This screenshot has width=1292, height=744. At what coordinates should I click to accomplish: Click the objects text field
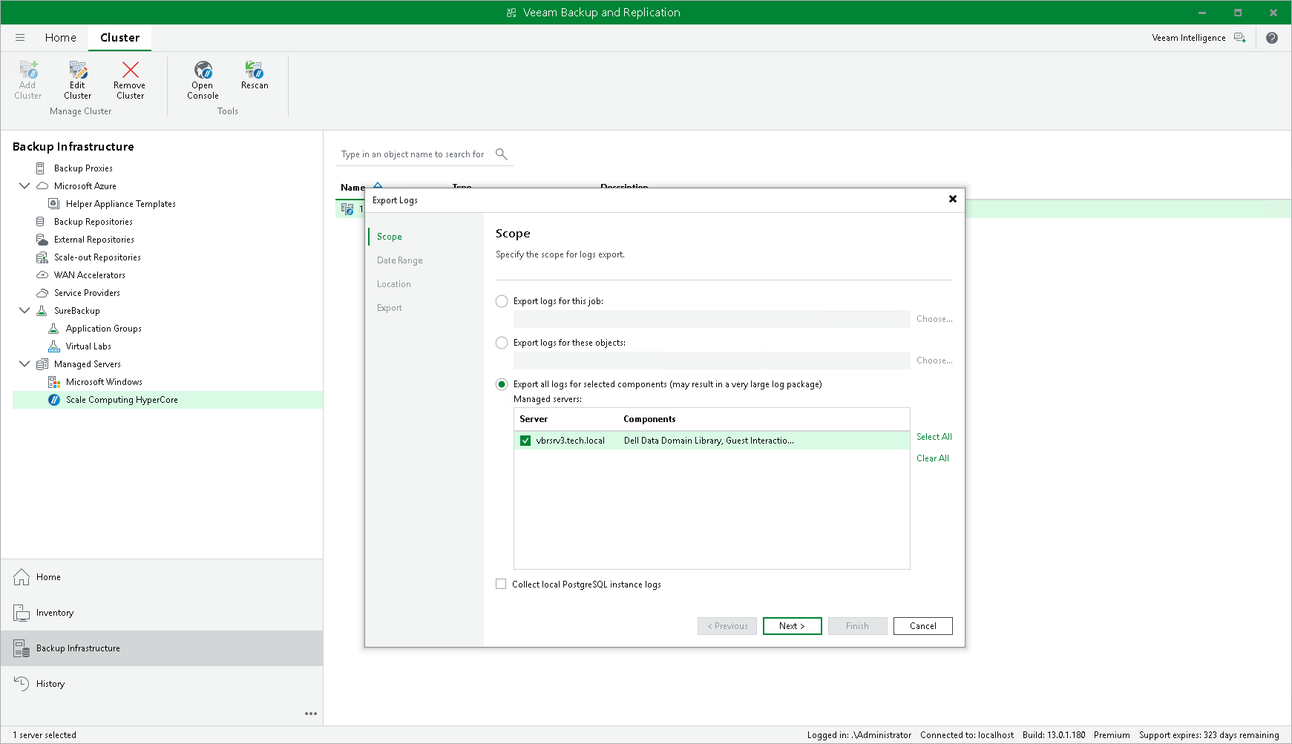pyautogui.click(x=712, y=361)
